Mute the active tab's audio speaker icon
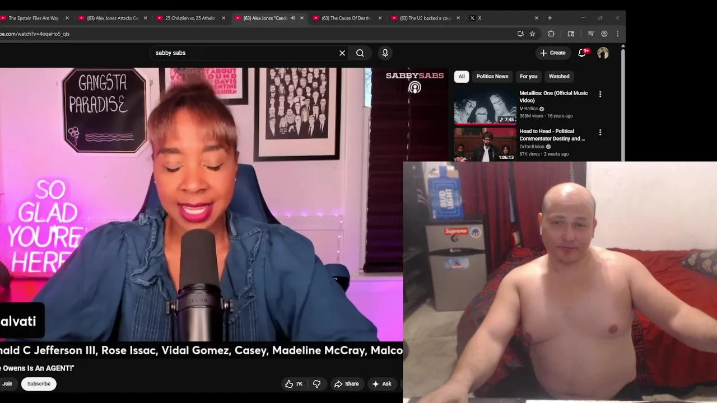This screenshot has height=403, width=717. pos(292,18)
